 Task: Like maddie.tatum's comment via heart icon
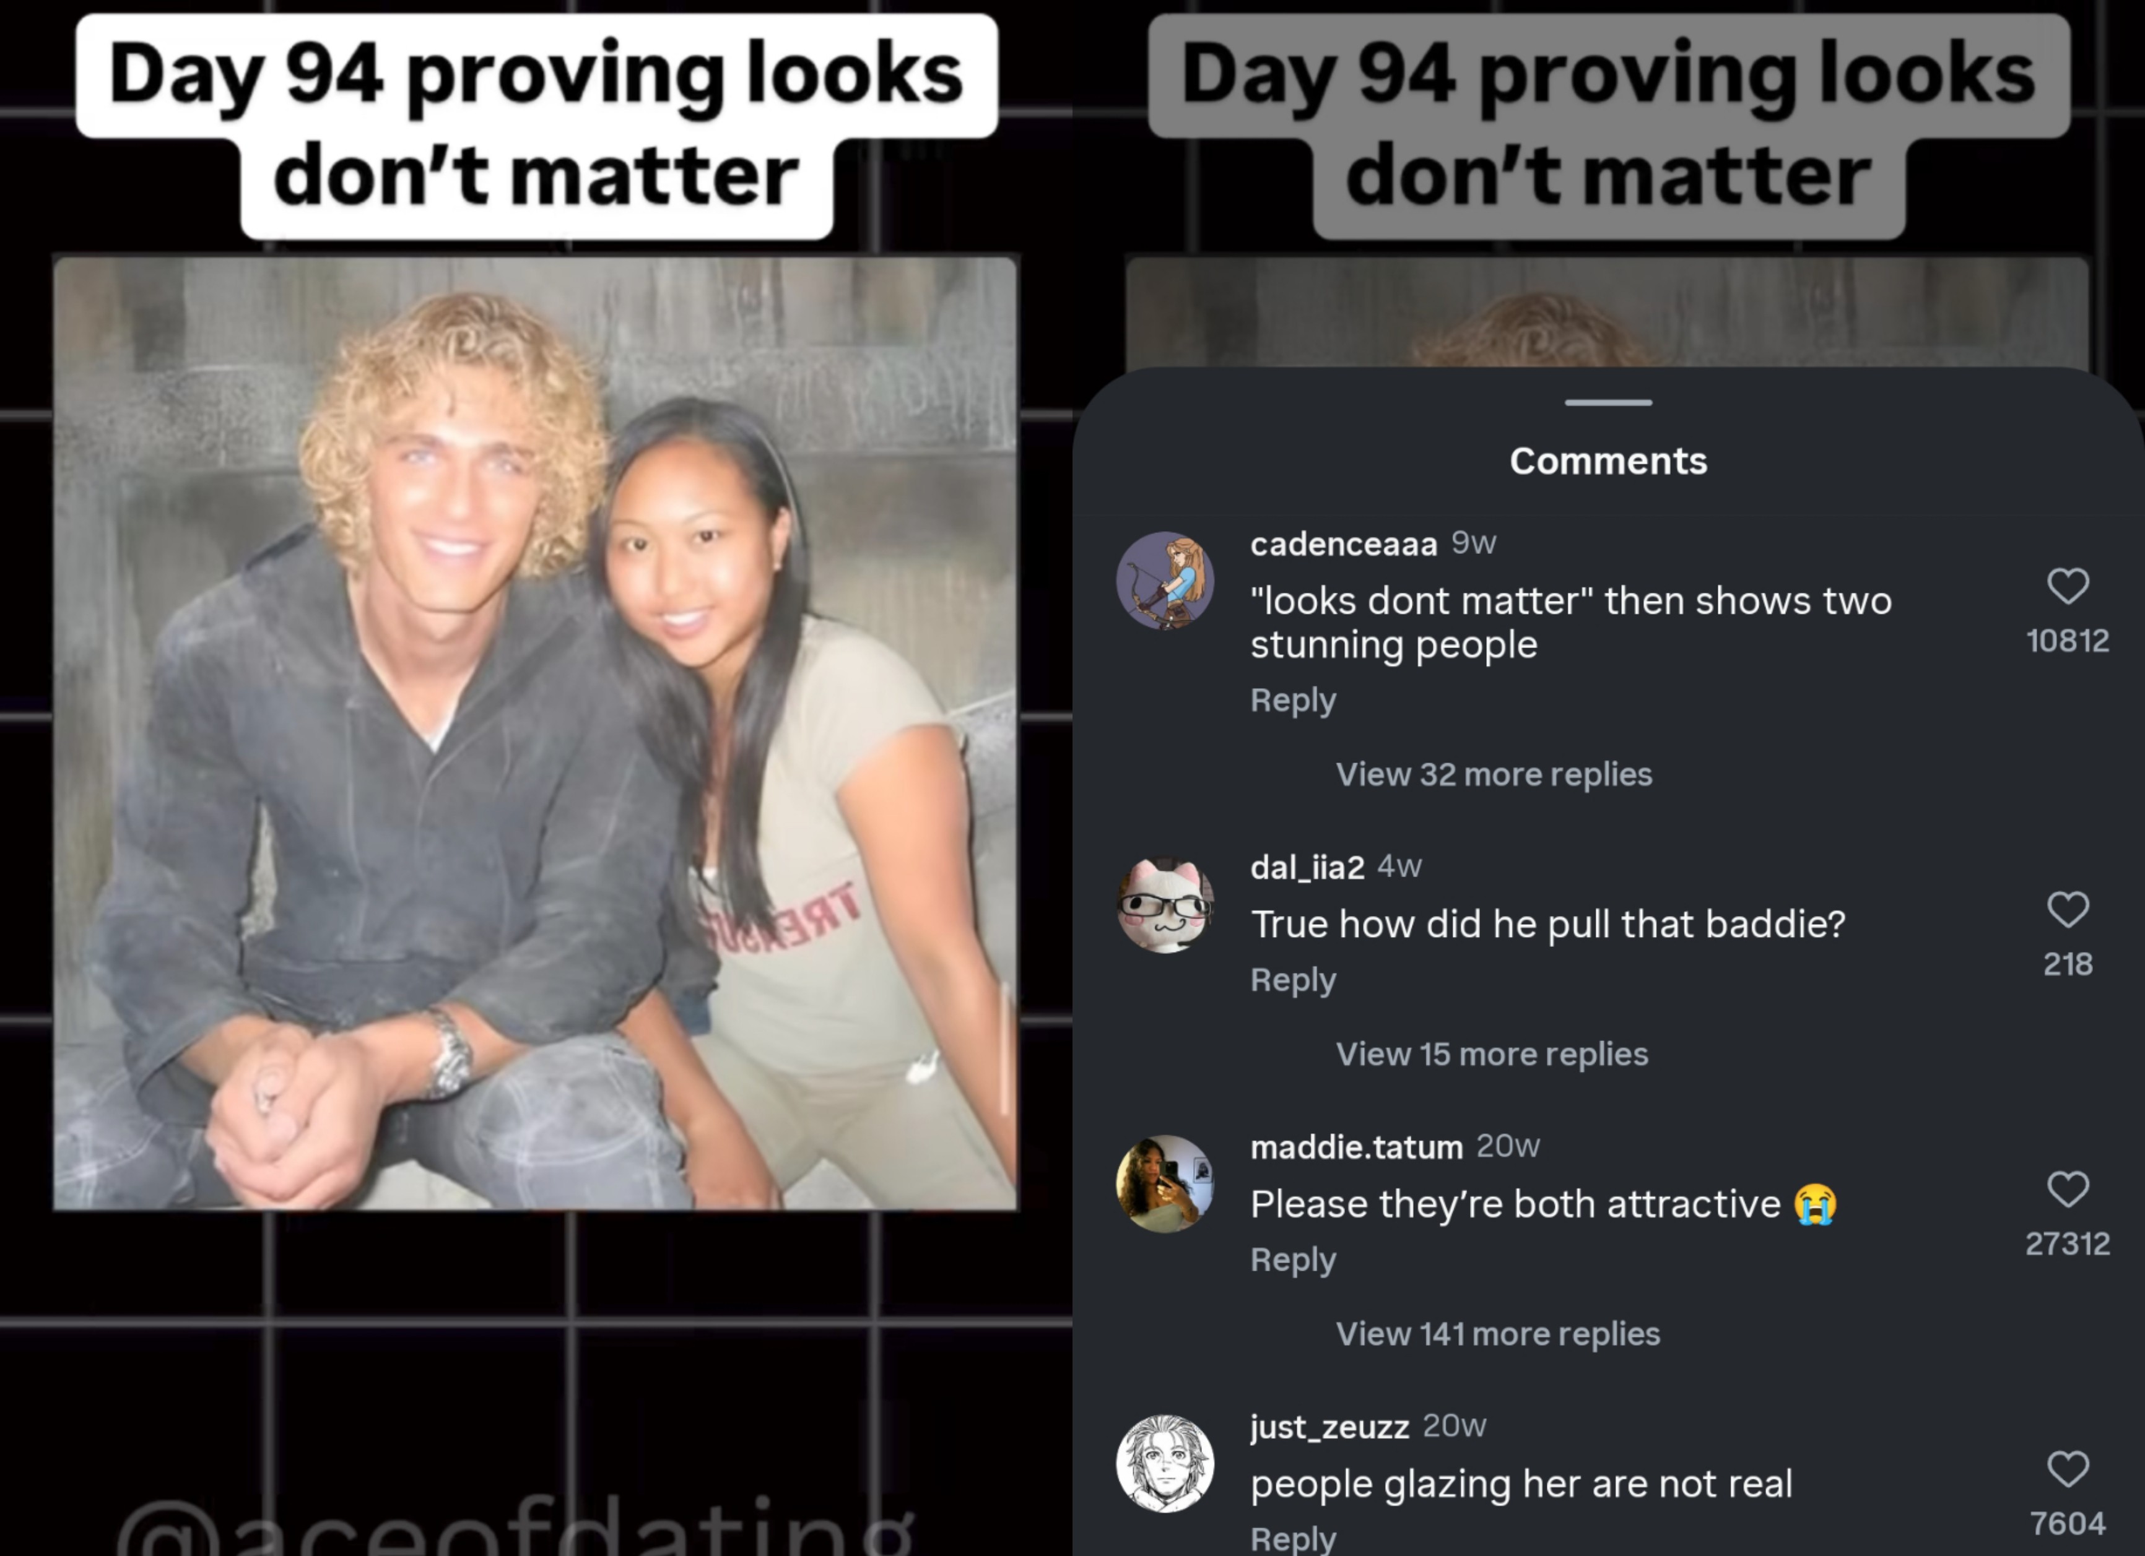click(x=2068, y=1189)
